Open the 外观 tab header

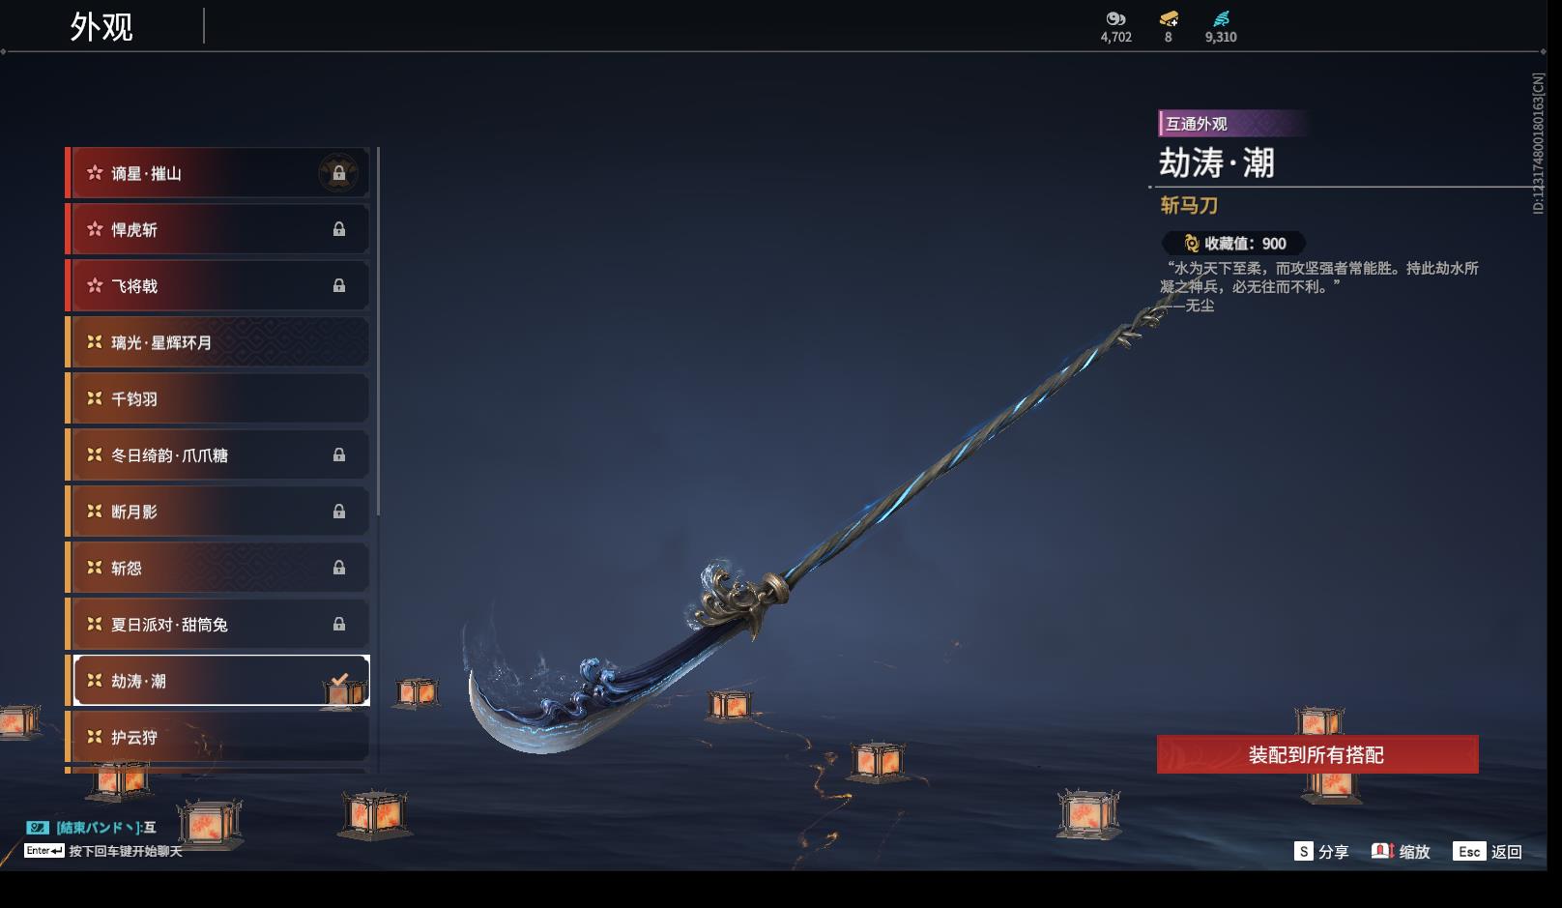point(101,26)
